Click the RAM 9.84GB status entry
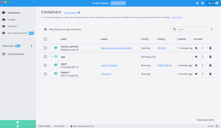Screen dimensions: 221x128 44,126
